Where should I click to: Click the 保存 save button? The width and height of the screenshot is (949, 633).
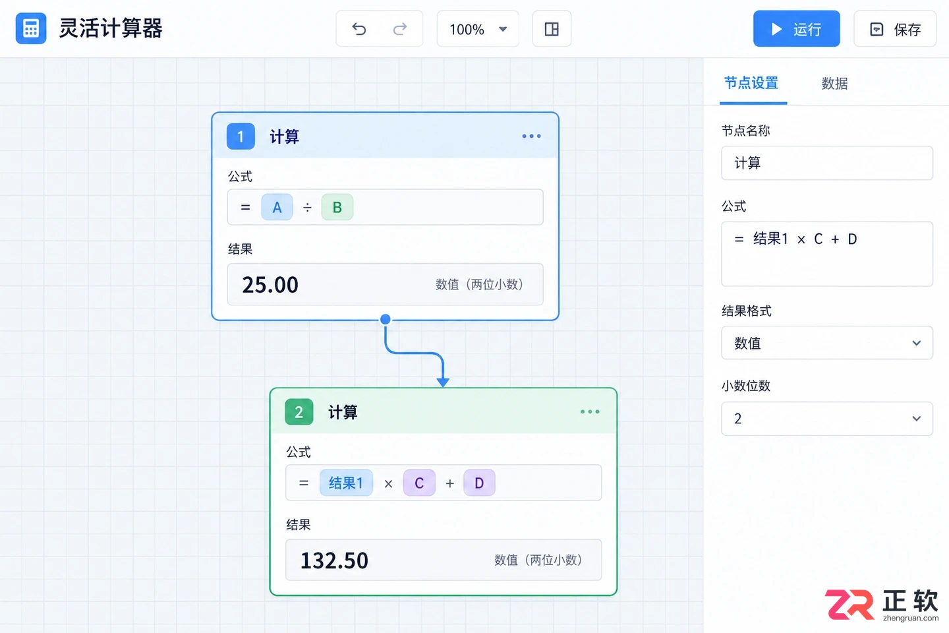[895, 29]
